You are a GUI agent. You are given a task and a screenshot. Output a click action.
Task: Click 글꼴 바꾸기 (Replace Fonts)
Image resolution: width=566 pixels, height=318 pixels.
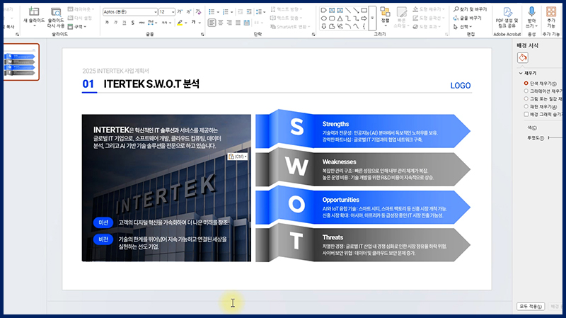pos(468,18)
